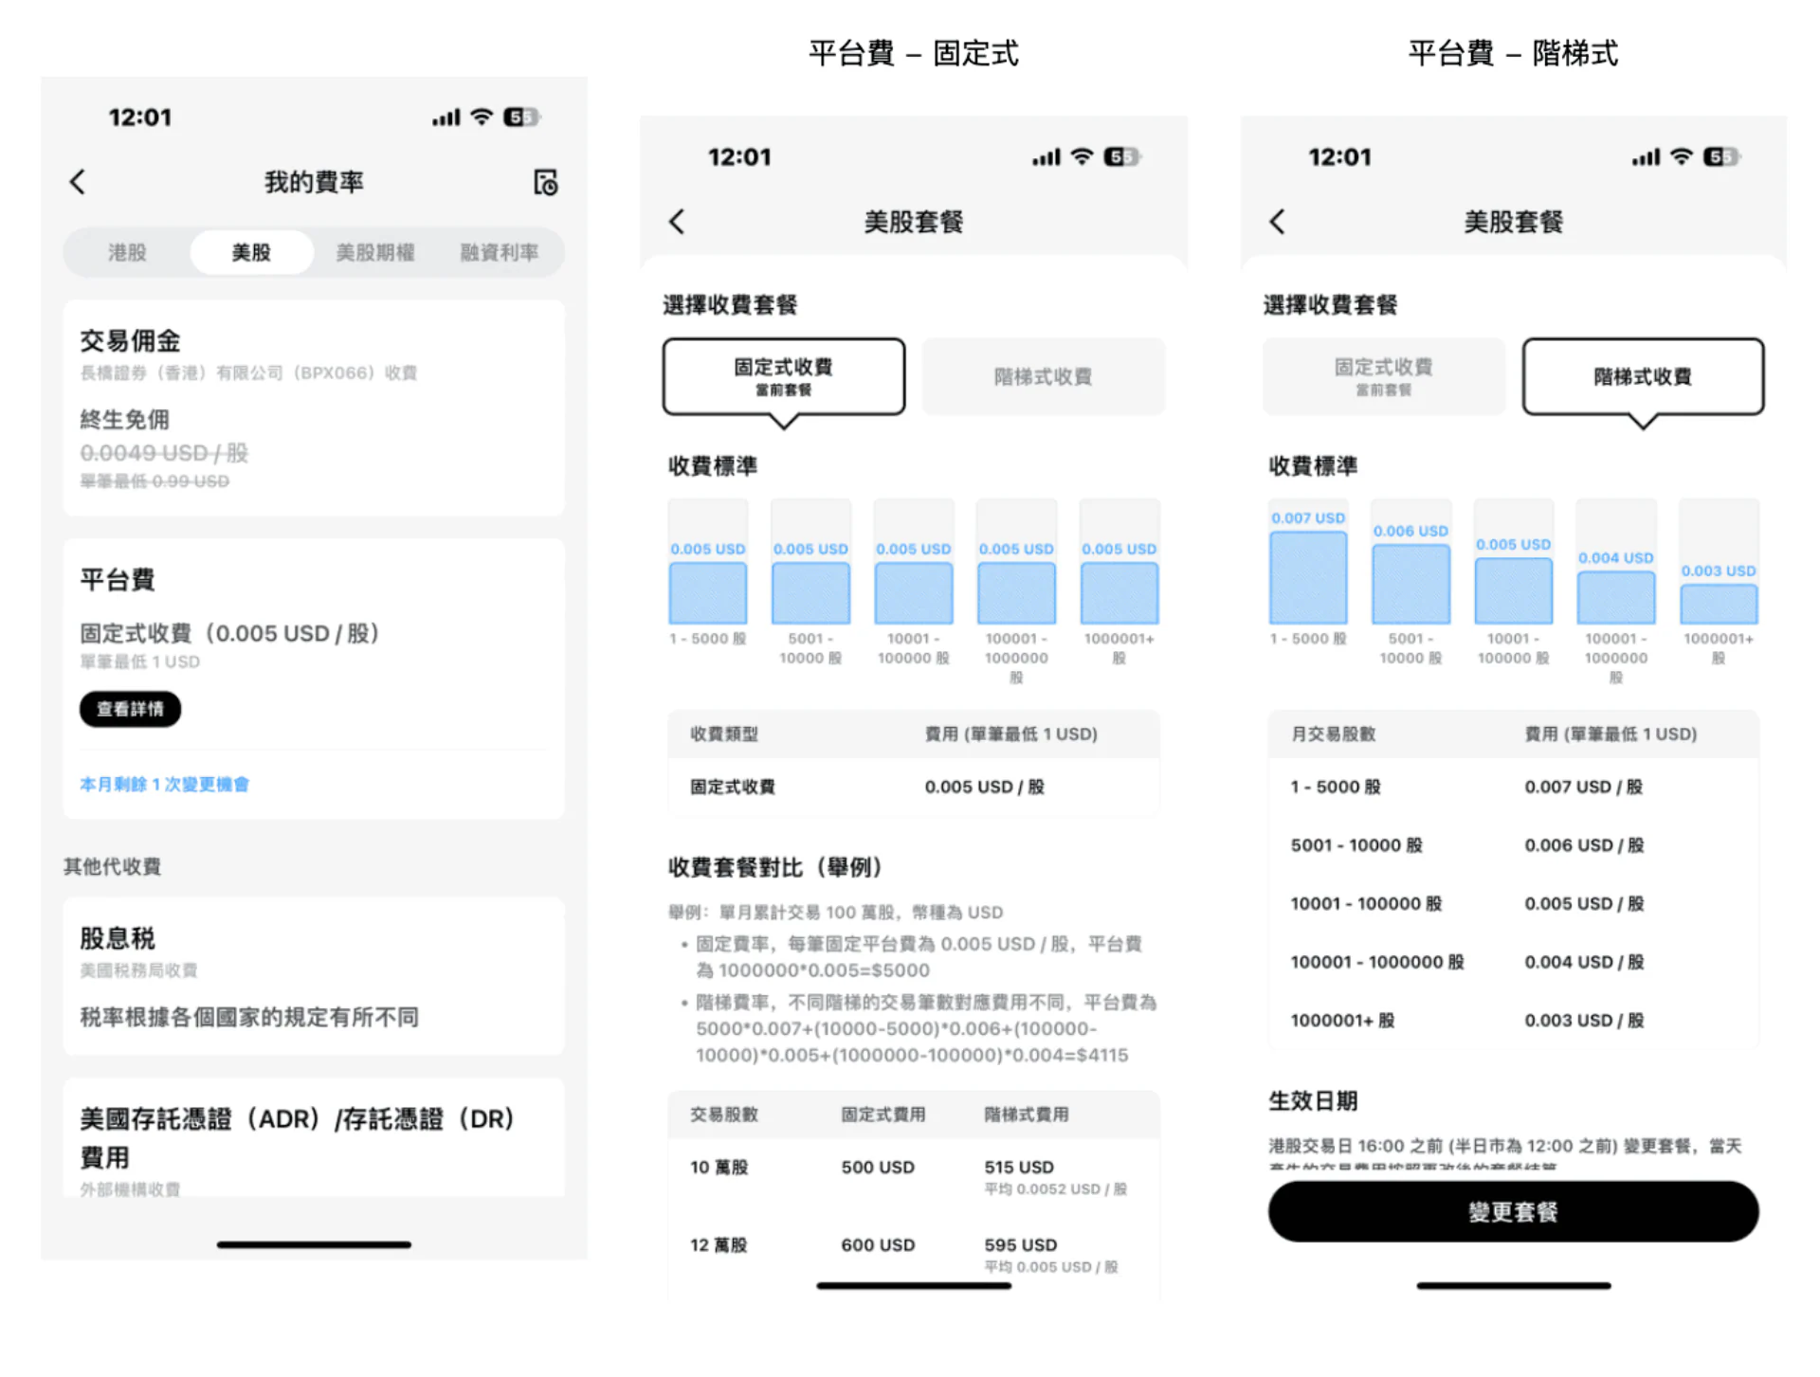The height and width of the screenshot is (1377, 1820).
Task: Choose 固定式收費 option on right screen
Action: pyautogui.click(x=1383, y=376)
